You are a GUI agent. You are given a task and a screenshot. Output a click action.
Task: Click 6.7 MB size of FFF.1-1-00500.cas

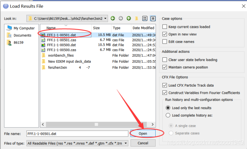[x=105, y=50]
